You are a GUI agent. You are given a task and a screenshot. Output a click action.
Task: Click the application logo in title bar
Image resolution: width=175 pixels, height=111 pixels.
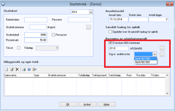coord(3,4)
